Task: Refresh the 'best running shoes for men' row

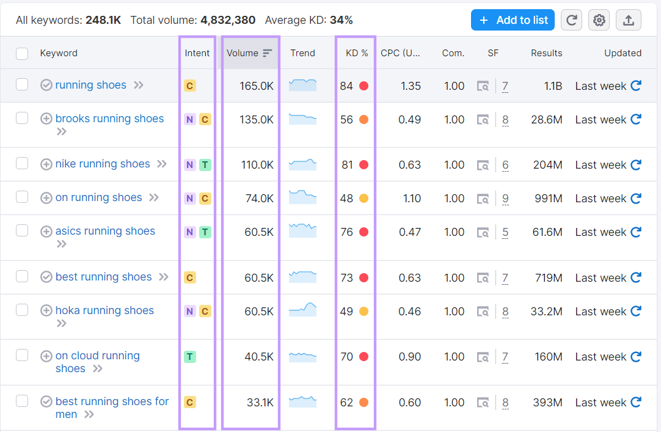Action: [636, 402]
